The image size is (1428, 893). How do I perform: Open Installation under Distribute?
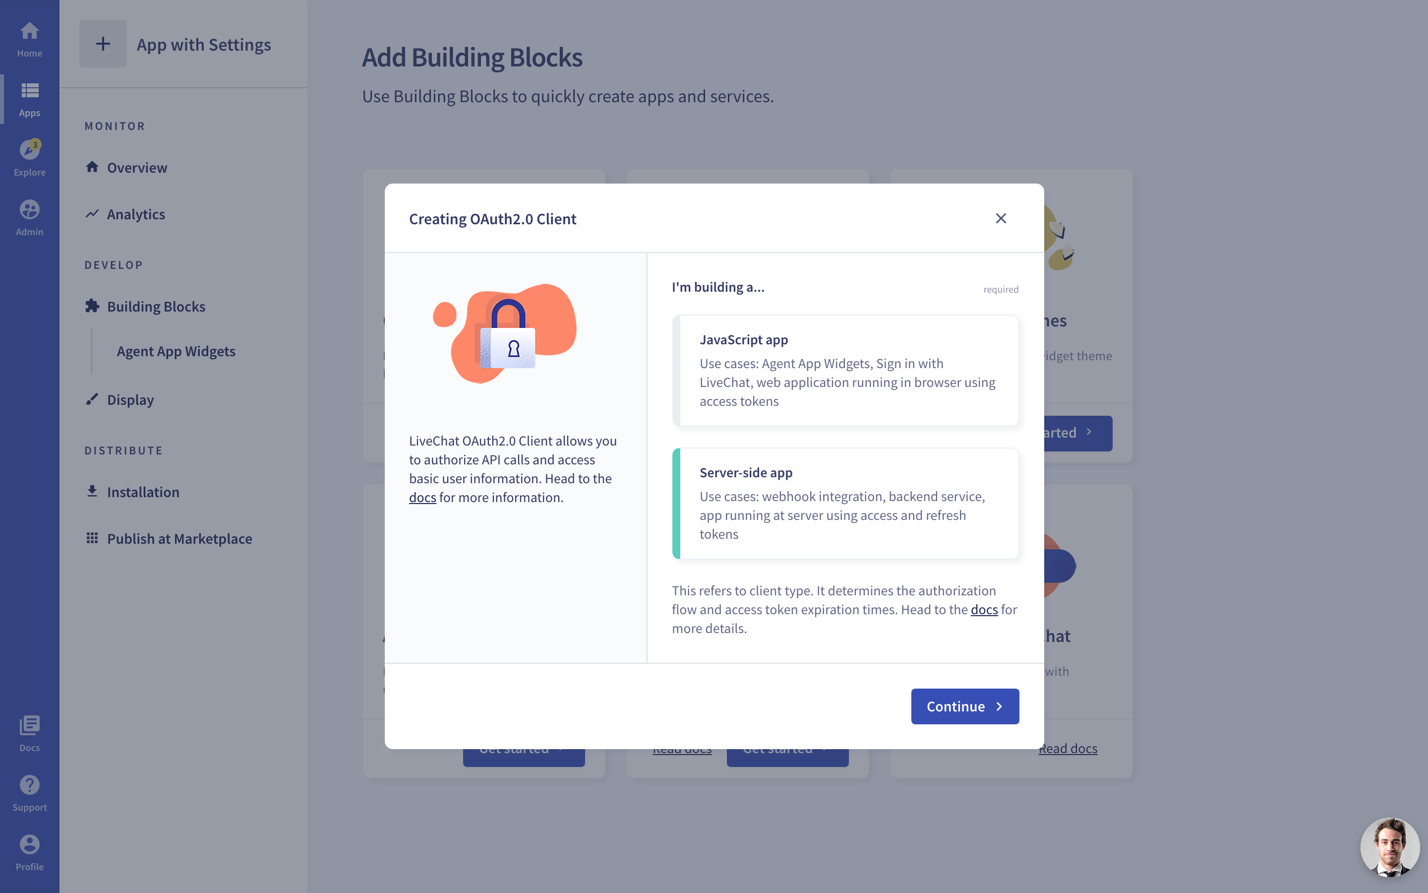point(143,491)
